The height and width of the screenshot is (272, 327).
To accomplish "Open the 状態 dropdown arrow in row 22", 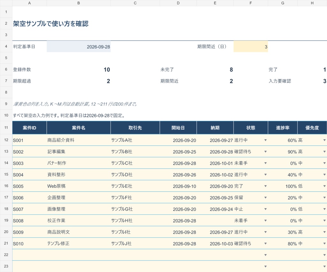I will click(x=265, y=255).
